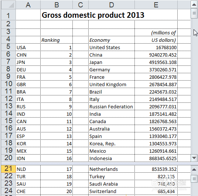Viewport: 198px width, 196px height.
Task: Click the 'Mexico' economy cell
Action: click(112, 151)
